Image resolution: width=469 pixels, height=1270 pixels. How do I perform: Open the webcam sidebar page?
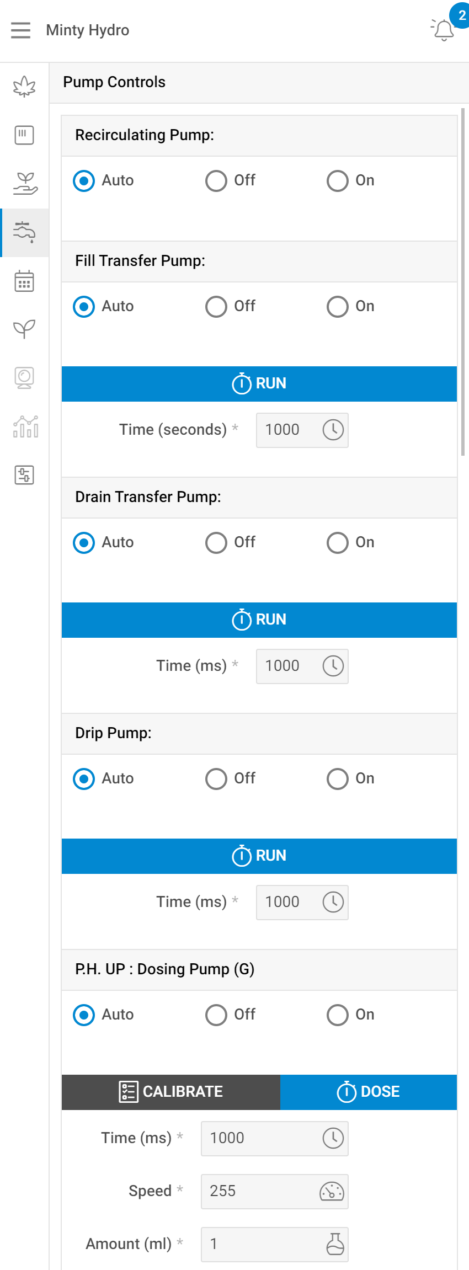(x=24, y=378)
